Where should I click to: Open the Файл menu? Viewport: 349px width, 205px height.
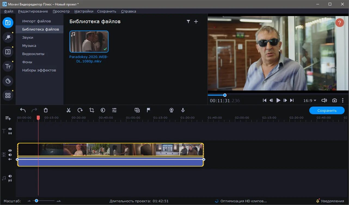(9, 11)
